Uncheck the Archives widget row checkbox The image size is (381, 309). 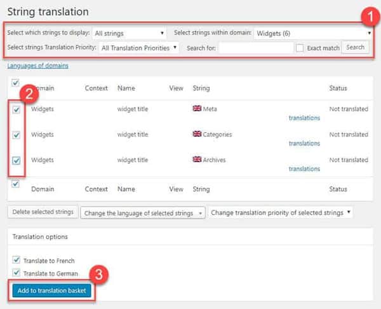coord(17,160)
